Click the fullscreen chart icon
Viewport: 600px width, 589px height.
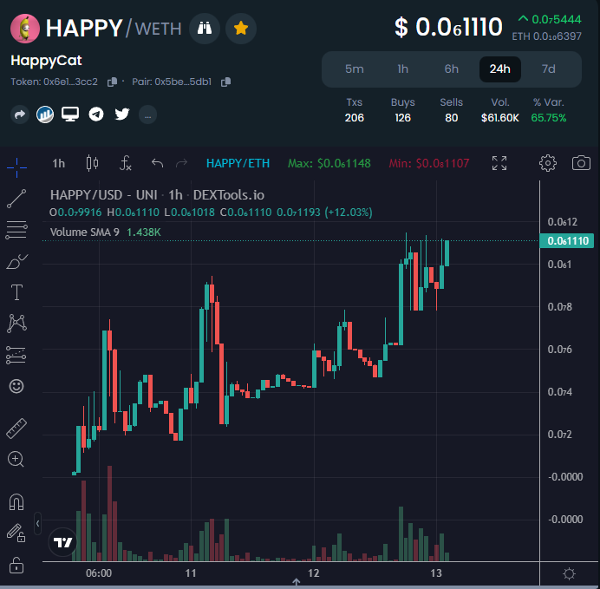point(499,163)
